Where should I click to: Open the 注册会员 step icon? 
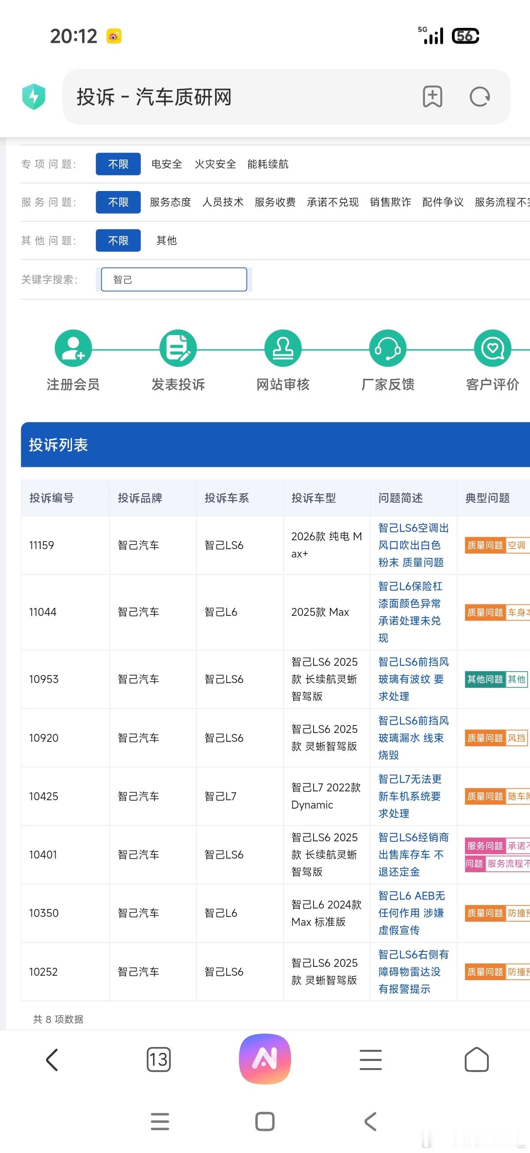point(73,348)
